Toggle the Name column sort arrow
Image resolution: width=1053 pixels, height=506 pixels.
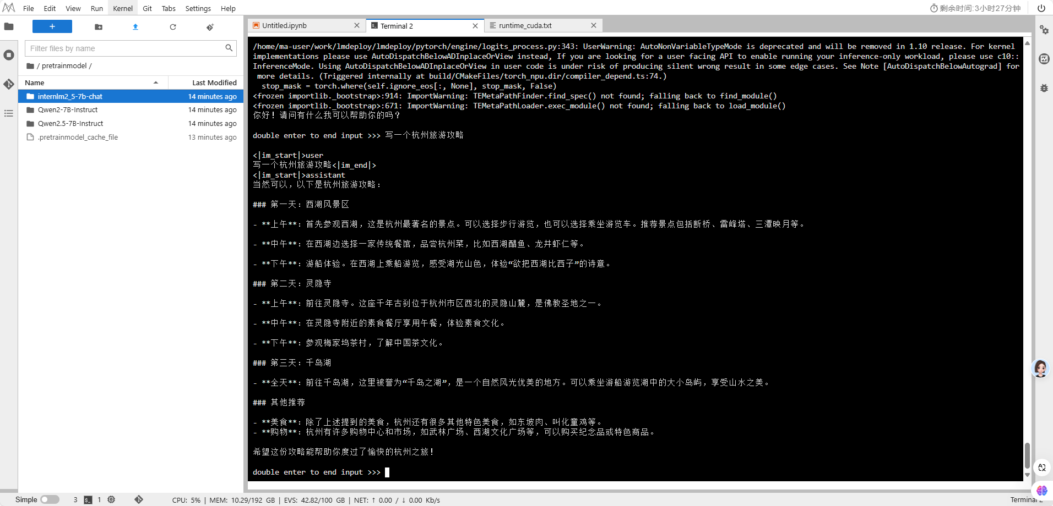coord(156,82)
